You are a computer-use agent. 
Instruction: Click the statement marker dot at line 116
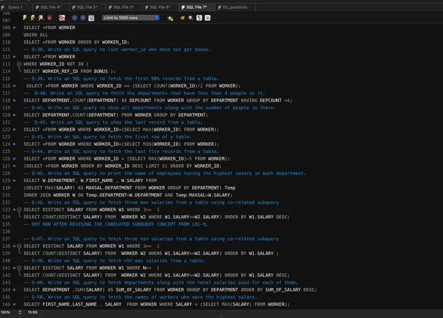click(x=14, y=86)
